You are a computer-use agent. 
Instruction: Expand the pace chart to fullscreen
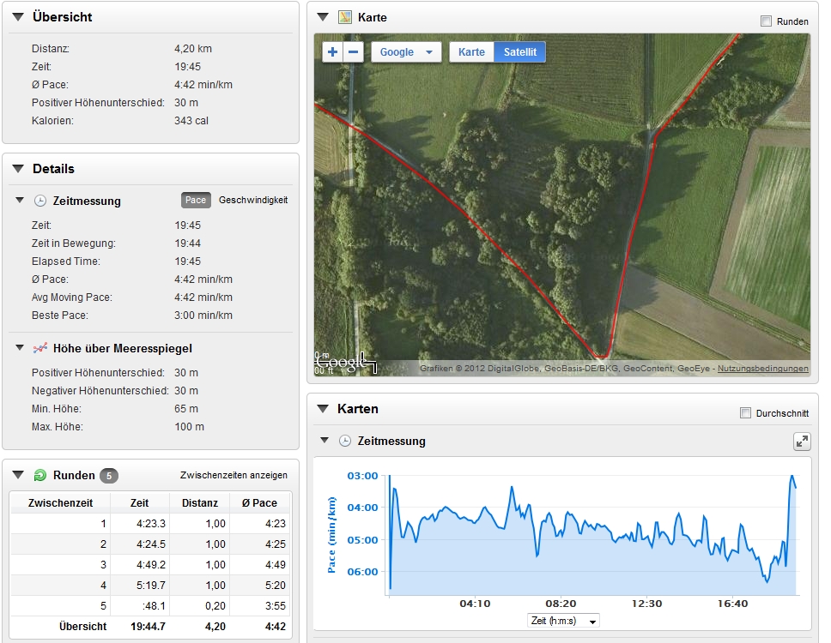click(x=802, y=441)
